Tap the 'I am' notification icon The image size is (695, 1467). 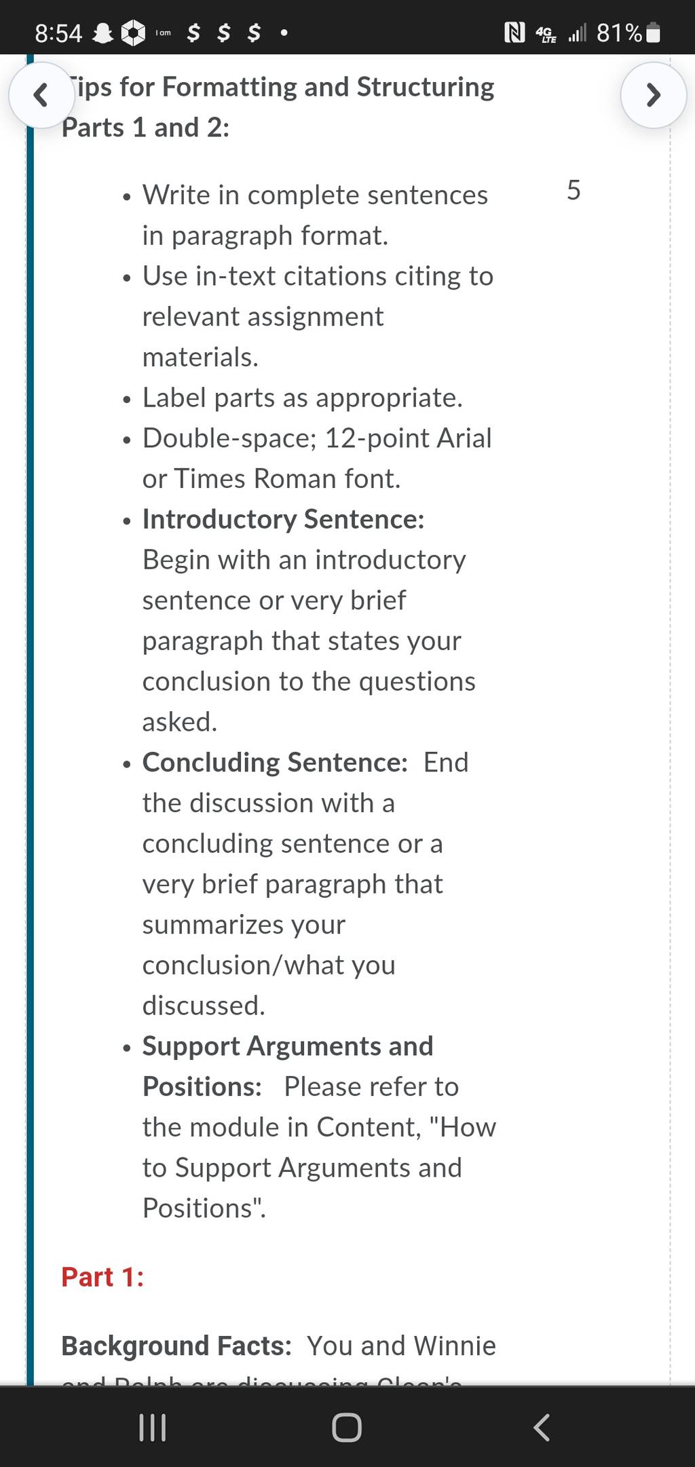(163, 33)
